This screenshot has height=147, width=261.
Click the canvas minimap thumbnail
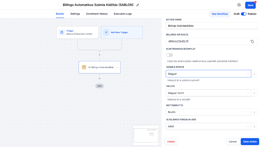[146, 135]
